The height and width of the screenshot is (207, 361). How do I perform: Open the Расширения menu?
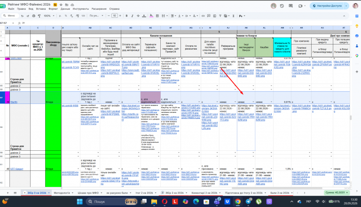(x=99, y=9)
